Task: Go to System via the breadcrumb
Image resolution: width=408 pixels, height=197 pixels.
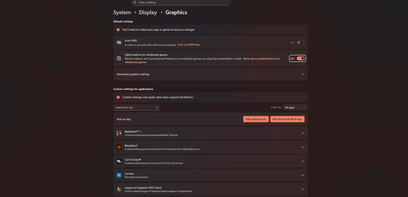Action: (x=122, y=12)
